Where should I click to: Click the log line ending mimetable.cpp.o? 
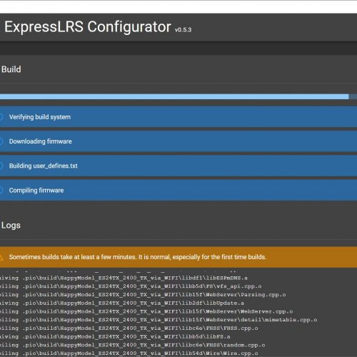point(159,320)
